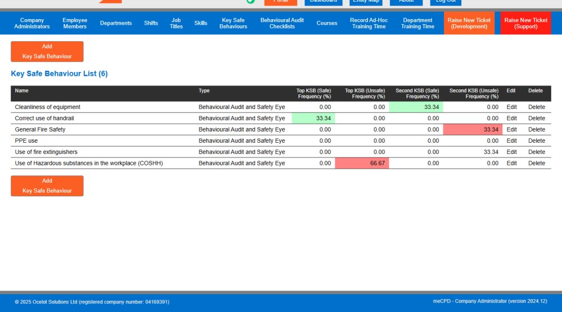Viewport: 562px width, 312px height.
Task: Edit the Cleanliness of equipment row
Action: [511, 107]
